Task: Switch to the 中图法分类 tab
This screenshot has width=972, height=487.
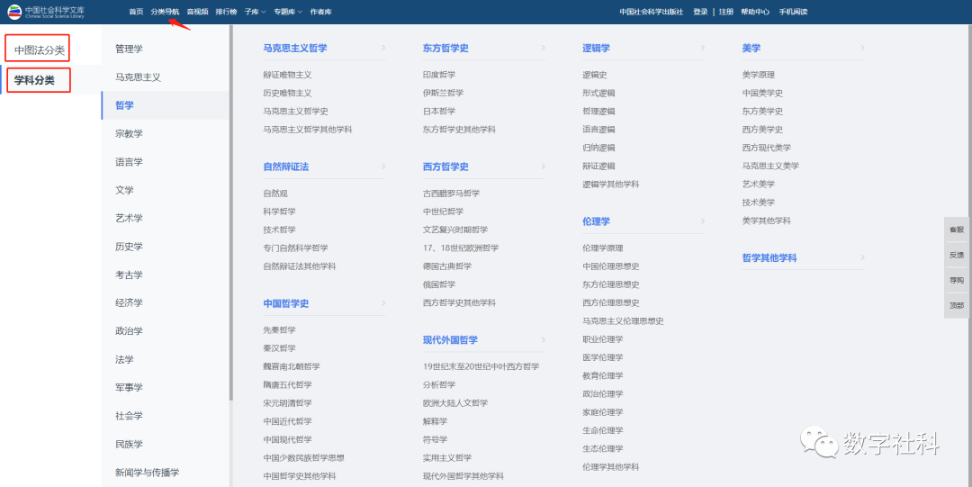Action: [x=38, y=50]
